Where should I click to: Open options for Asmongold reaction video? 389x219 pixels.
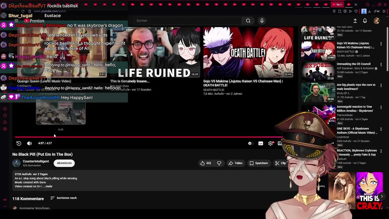click(381, 107)
